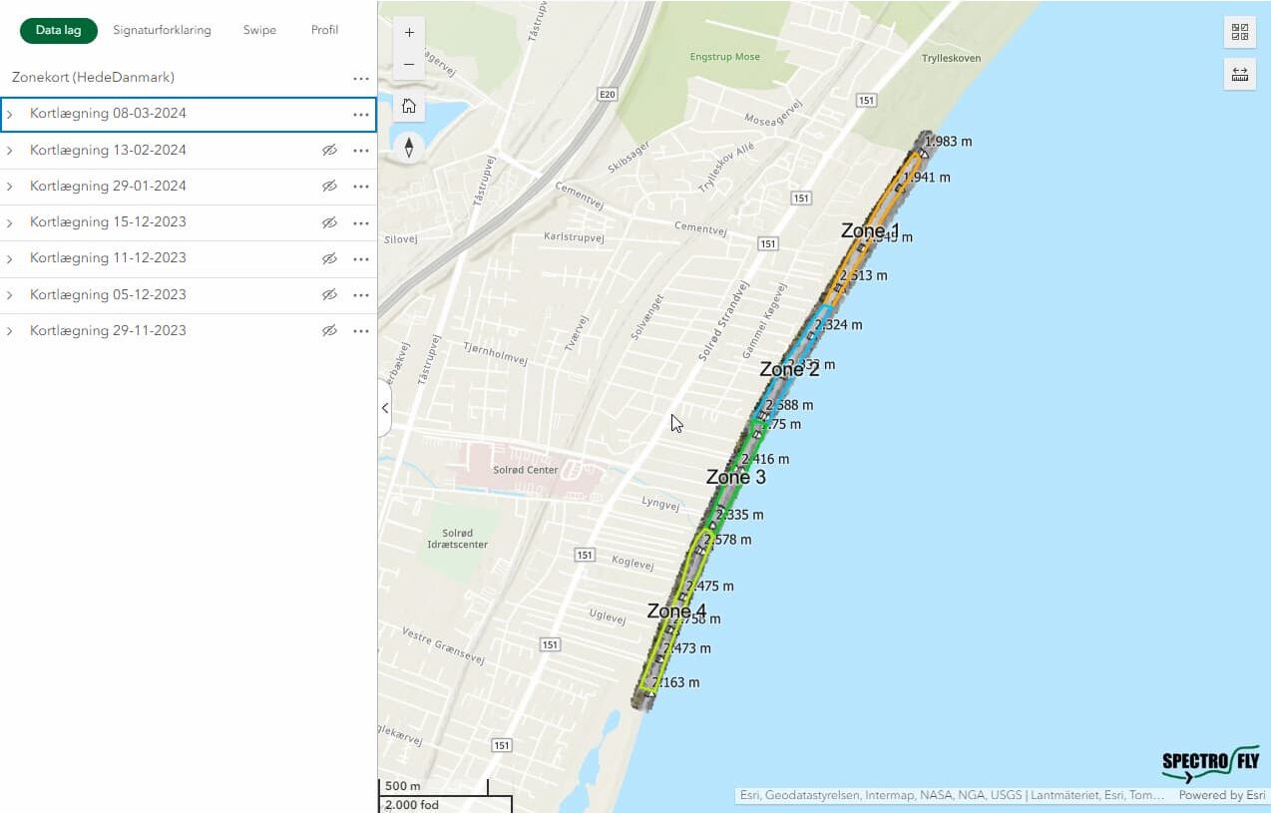Viewport: 1271px width, 813px height.
Task: Zoom in on the map
Action: pyautogui.click(x=409, y=32)
